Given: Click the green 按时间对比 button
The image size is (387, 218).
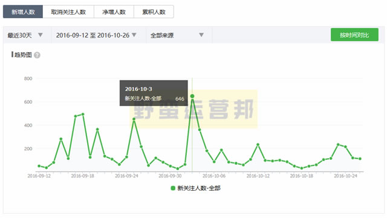Looking at the screenshot, I should [354, 35].
